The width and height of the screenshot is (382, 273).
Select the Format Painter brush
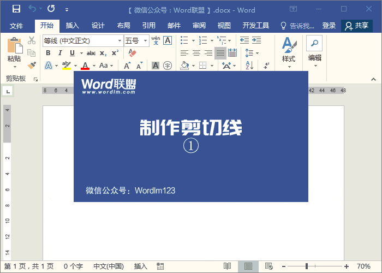(x=32, y=65)
